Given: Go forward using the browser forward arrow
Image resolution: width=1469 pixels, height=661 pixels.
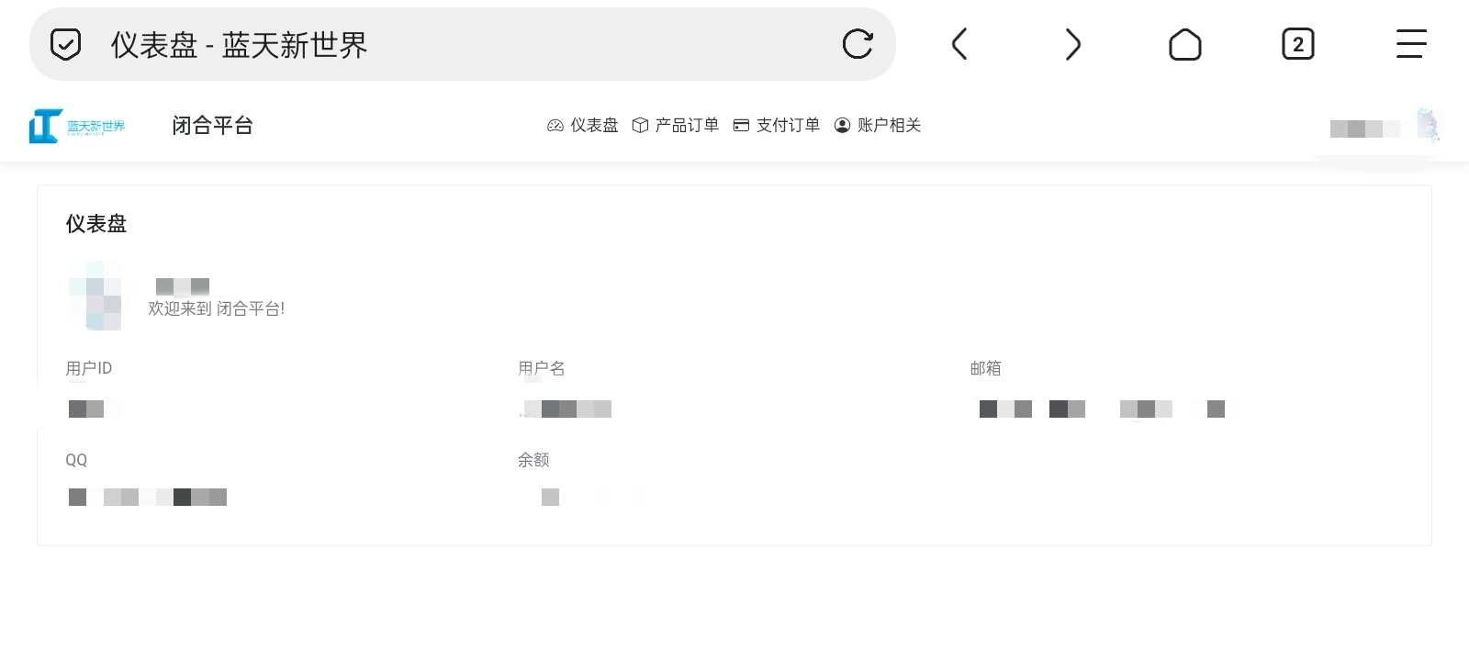Looking at the screenshot, I should (1072, 44).
